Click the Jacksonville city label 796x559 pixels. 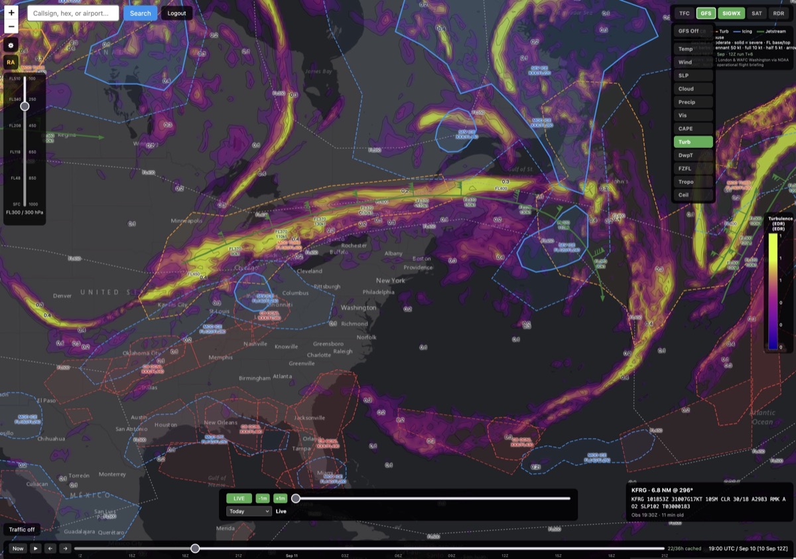310,418
